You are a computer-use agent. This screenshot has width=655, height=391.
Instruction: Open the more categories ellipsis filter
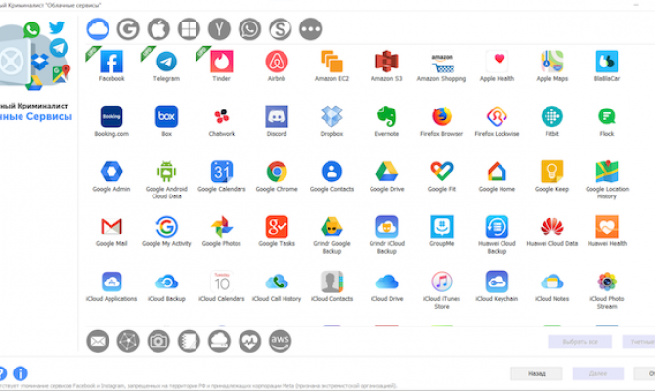(x=311, y=29)
